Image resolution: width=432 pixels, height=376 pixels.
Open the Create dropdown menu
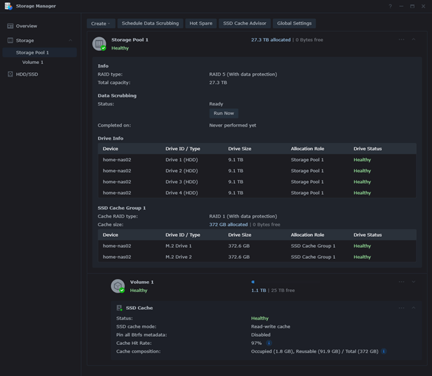tap(101, 23)
